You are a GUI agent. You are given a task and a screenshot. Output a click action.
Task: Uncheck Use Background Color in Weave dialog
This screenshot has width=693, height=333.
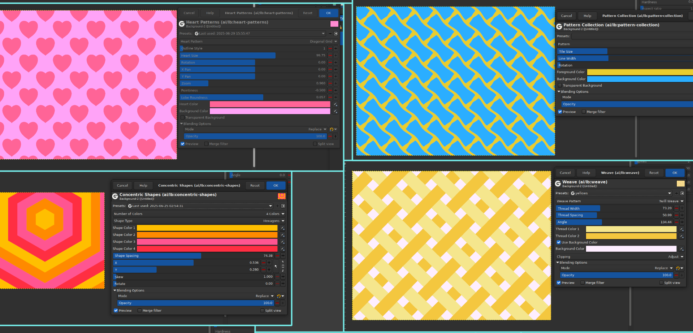559,242
